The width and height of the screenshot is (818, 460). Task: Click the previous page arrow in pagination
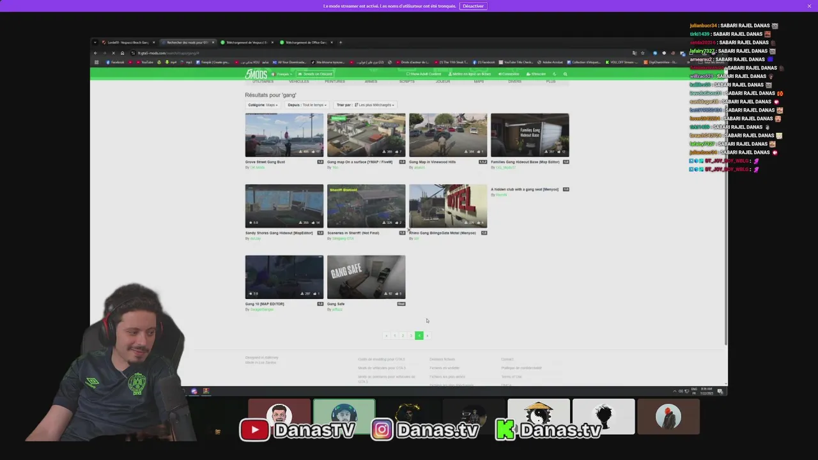pos(386,335)
